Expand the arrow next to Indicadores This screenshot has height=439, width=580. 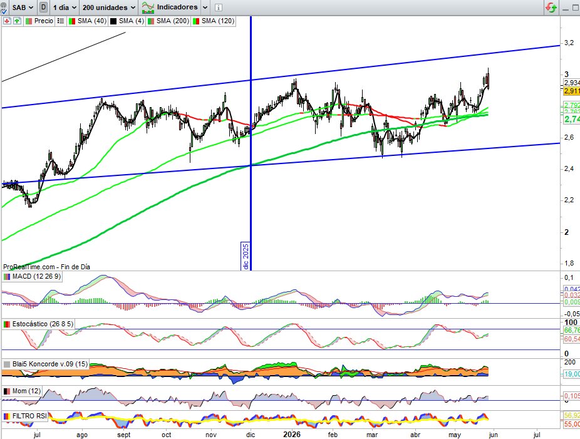point(205,8)
